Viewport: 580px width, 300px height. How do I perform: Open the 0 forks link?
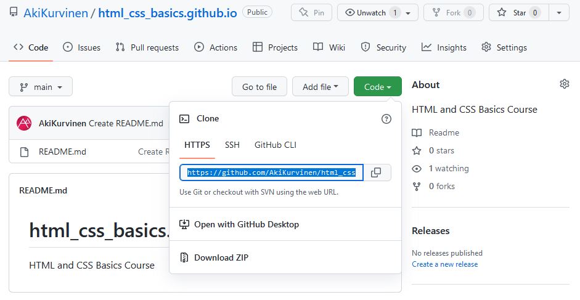[442, 187]
